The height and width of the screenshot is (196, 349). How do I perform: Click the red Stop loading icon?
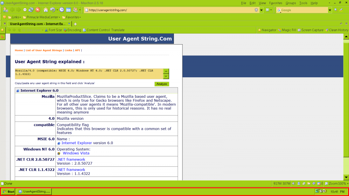point(38,10)
